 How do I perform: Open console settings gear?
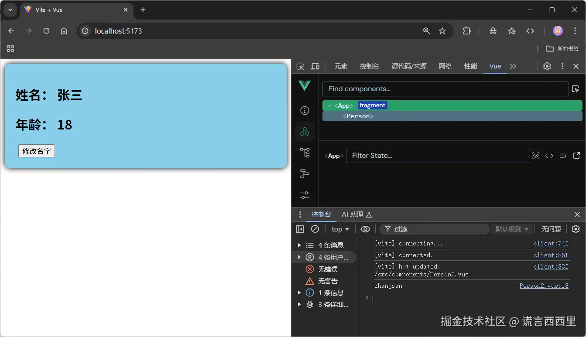pos(576,229)
